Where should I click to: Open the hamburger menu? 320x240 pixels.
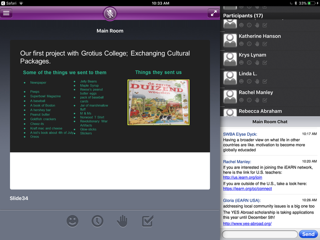pyautogui.click(x=6, y=13)
